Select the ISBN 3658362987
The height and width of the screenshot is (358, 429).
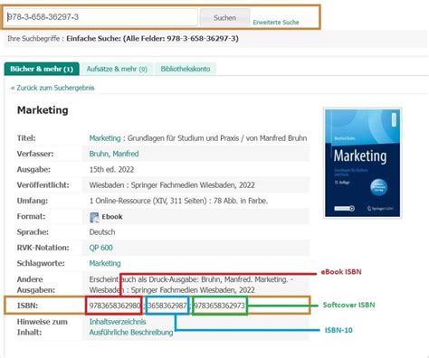[x=167, y=306]
